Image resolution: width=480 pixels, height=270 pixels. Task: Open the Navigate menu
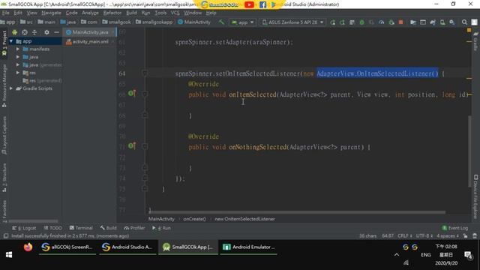click(x=52, y=13)
